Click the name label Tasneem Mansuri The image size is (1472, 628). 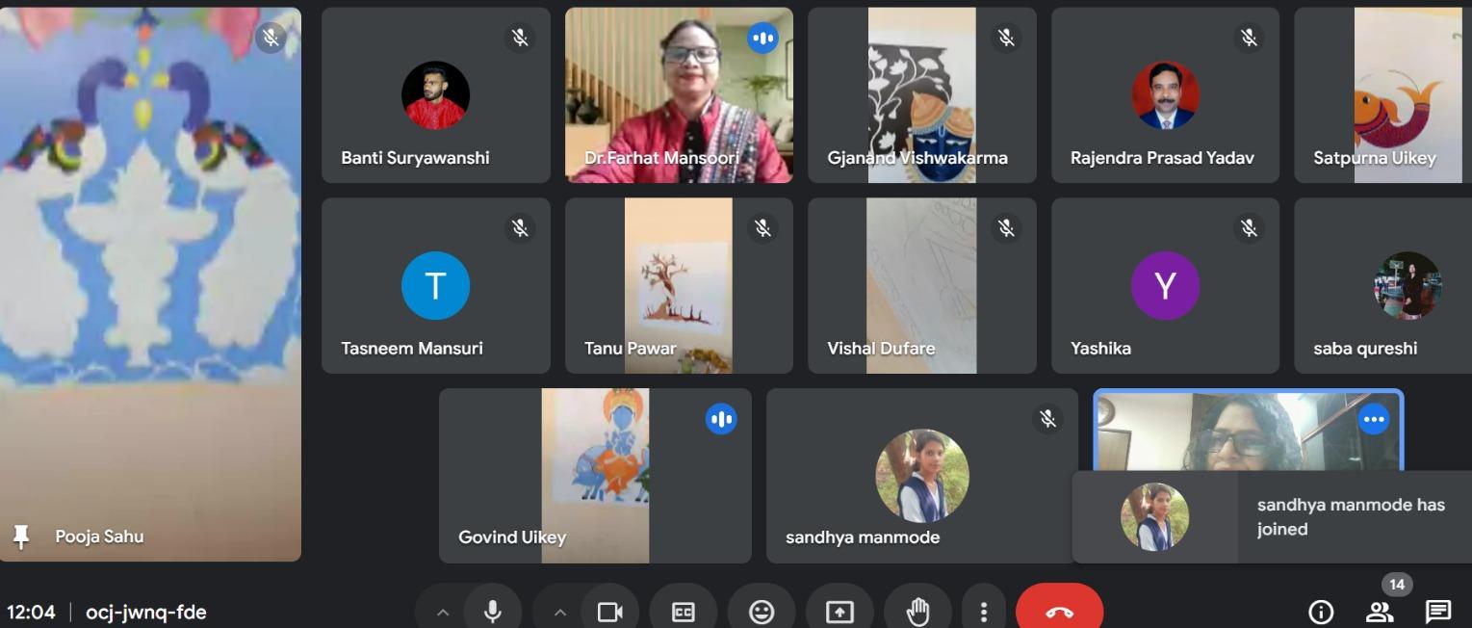[412, 349]
